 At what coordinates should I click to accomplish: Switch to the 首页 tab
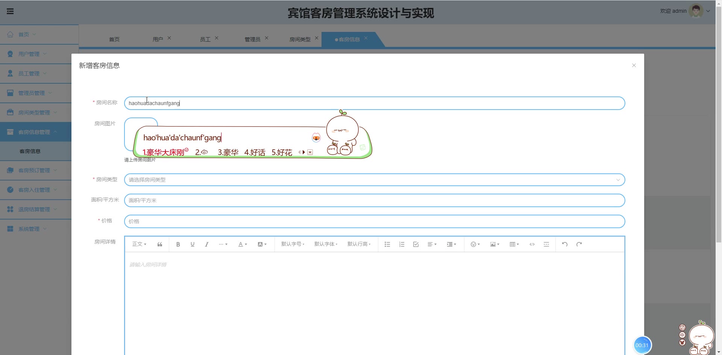(114, 39)
